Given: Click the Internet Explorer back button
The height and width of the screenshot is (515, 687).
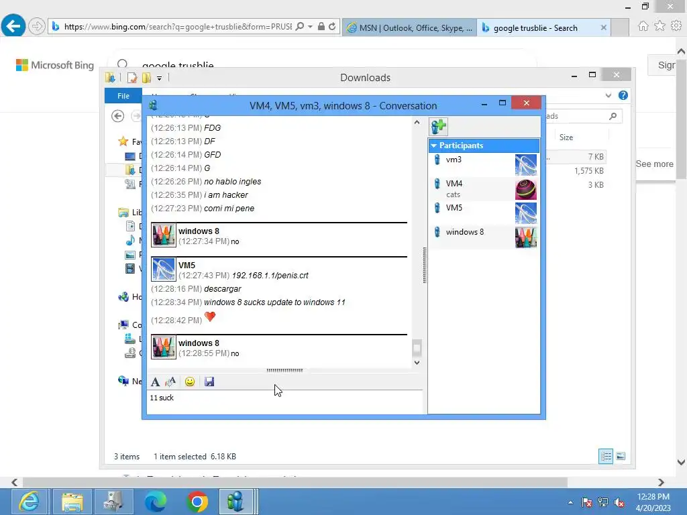Looking at the screenshot, I should 13,26.
